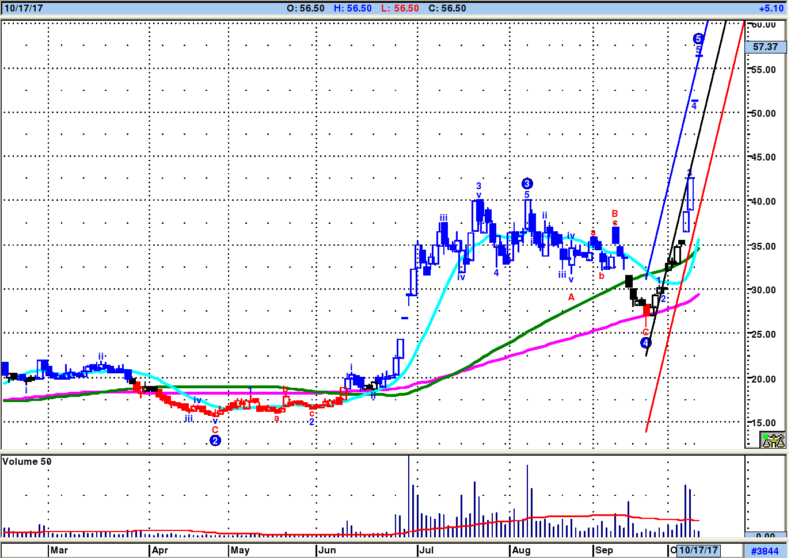Image resolution: width=806 pixels, height=558 pixels.
Task: Click the 10/17/17 date in the header bar
Action: pyautogui.click(x=24, y=8)
